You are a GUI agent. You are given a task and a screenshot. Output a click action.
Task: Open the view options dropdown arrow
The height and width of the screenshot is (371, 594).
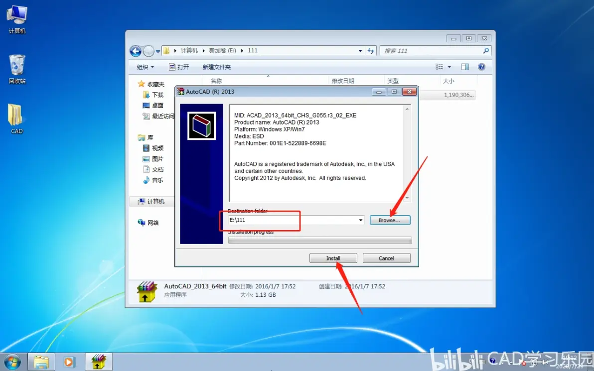pos(449,67)
